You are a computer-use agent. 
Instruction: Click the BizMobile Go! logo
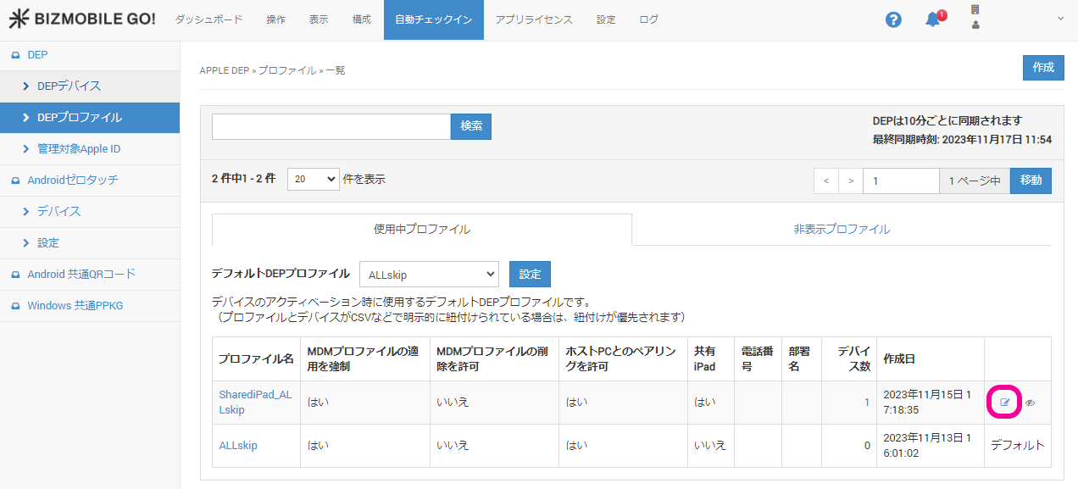tap(82, 19)
